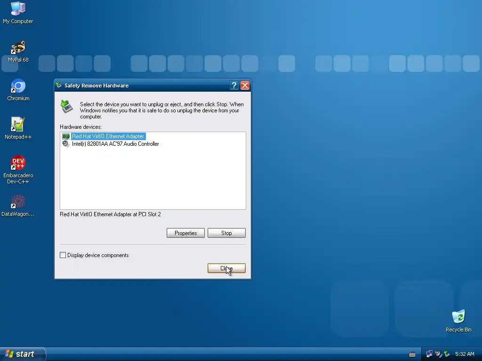482x361 pixels.
Task: Close dialog with red X button
Action: [x=245, y=86]
